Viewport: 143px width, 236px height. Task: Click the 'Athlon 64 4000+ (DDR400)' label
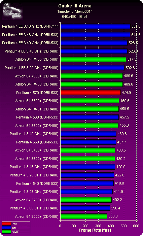pyautogui.click(x=37, y=76)
